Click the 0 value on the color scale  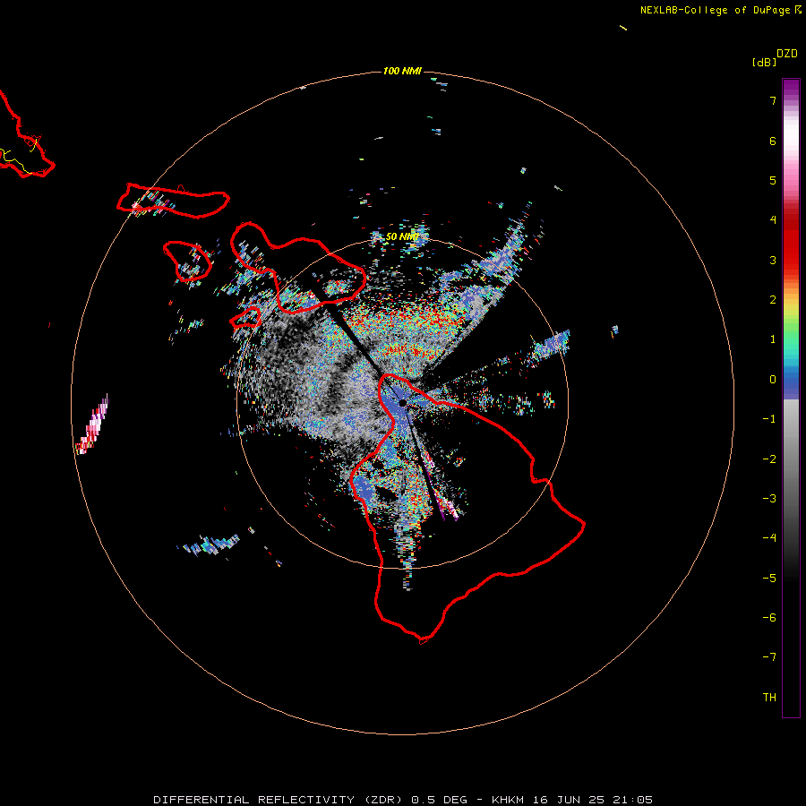click(x=773, y=380)
